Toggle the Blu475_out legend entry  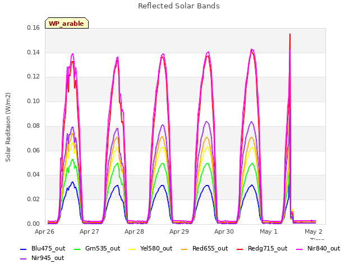pyautogui.click(x=43, y=248)
